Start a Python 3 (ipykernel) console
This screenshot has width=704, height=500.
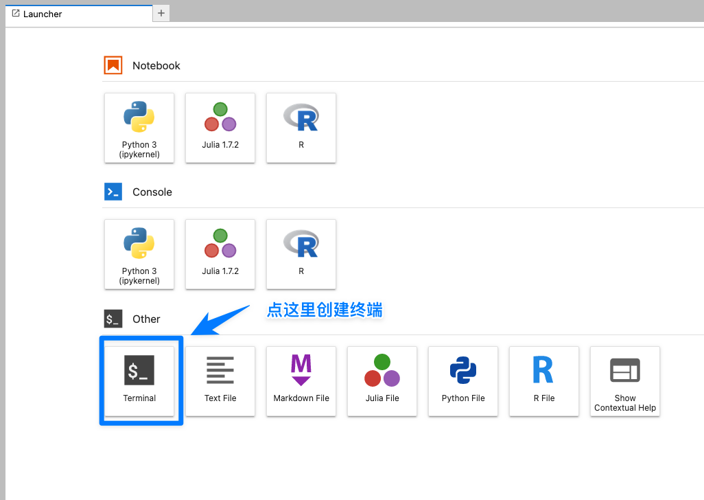[x=139, y=254]
